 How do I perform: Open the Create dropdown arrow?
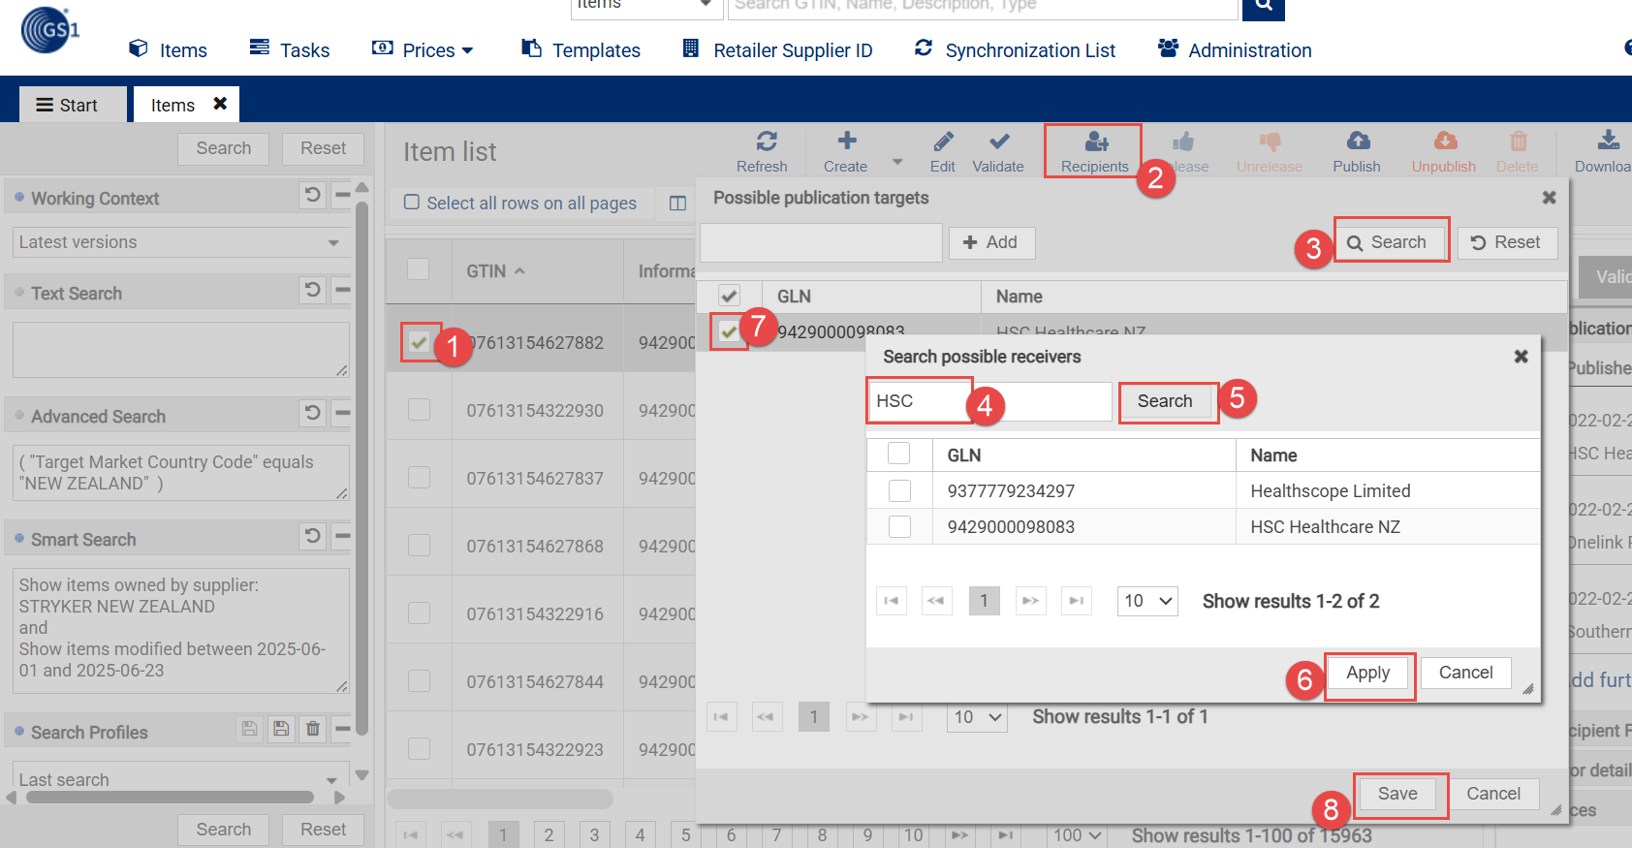click(897, 162)
